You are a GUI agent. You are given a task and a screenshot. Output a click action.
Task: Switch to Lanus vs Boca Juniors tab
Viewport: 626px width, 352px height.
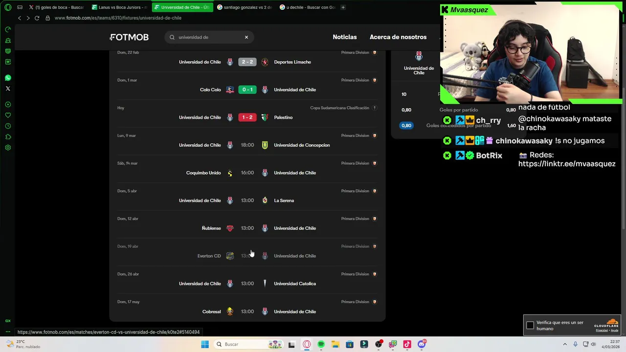(119, 7)
